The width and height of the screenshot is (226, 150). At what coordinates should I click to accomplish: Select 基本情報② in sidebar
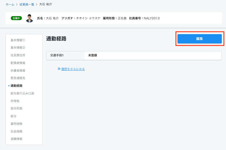point(18,48)
